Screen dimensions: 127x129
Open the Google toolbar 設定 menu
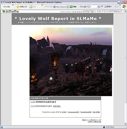(x=108, y=7)
